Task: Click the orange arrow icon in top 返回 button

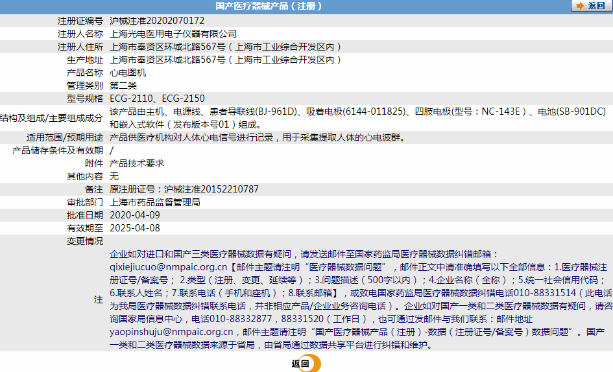Action: tap(580, 6)
